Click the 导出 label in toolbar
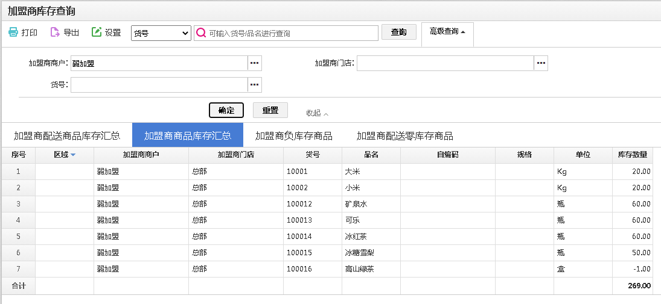The width and height of the screenshot is (661, 304). (71, 33)
